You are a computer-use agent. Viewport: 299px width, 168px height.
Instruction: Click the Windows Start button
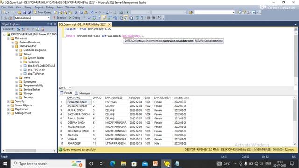point(5,164)
